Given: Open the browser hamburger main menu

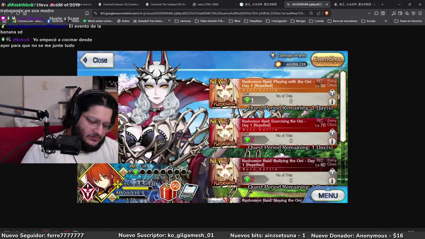Looking at the screenshot, I should 420,13.
